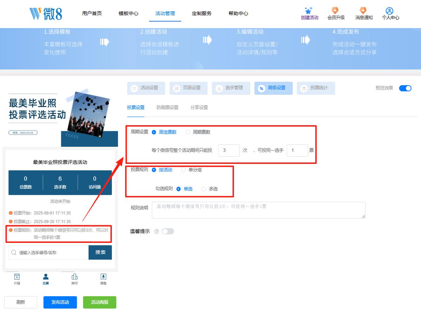Select 排行 ranking icon in the preview
The height and width of the screenshot is (313, 421).
tap(74, 277)
